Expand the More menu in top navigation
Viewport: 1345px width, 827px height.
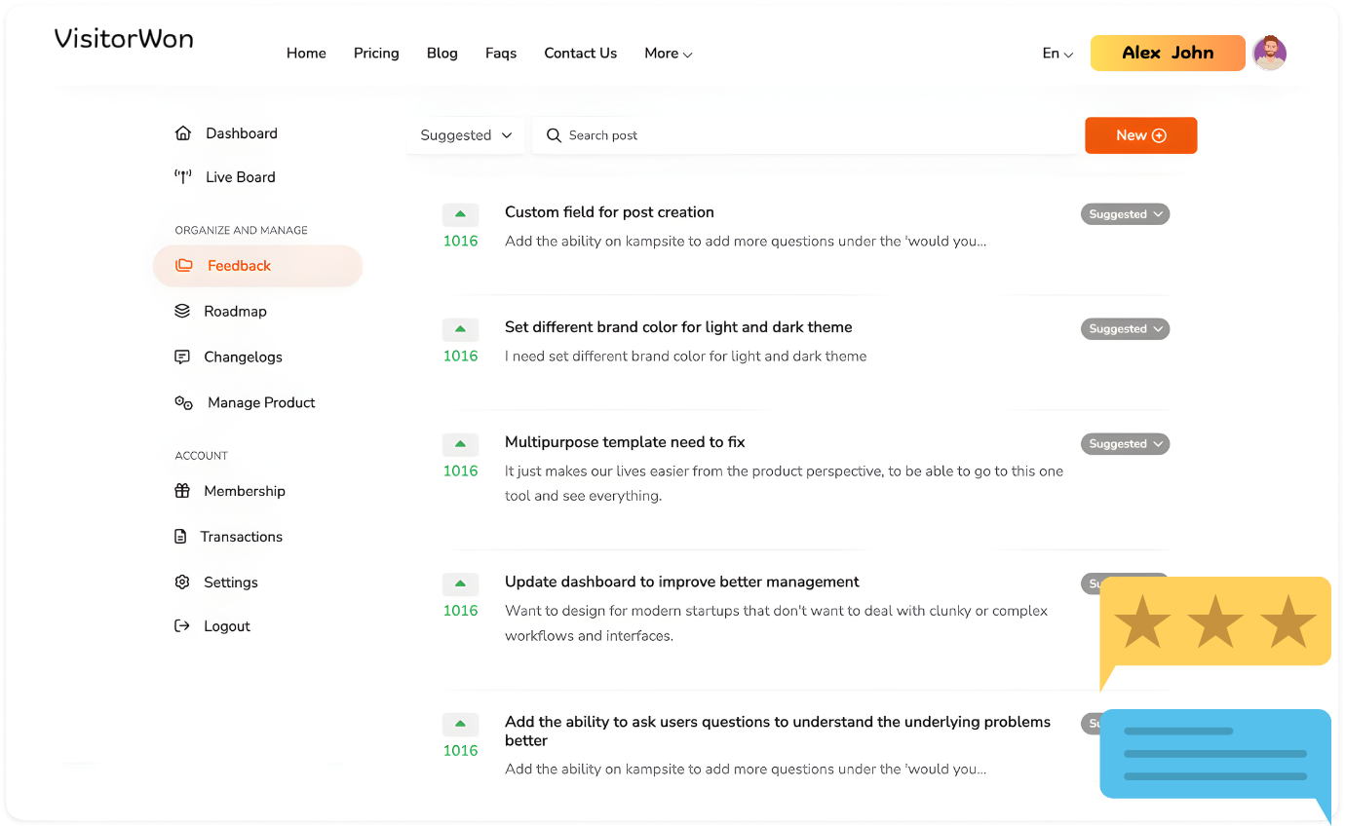(x=668, y=54)
